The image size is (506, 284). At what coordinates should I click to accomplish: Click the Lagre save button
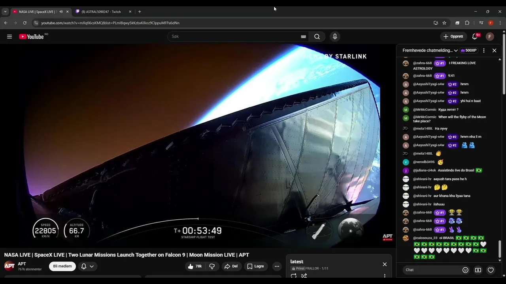(x=256, y=266)
